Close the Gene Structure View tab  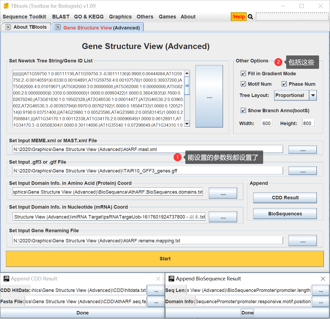click(58, 27)
